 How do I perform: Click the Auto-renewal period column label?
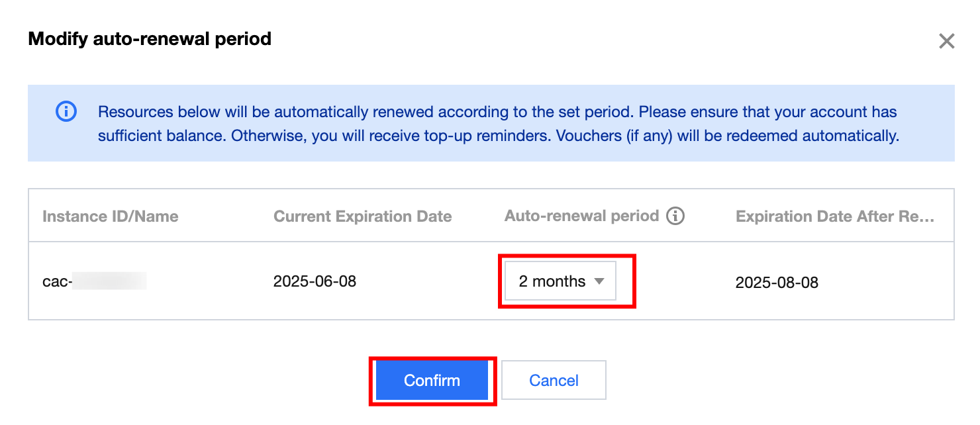[x=581, y=216]
